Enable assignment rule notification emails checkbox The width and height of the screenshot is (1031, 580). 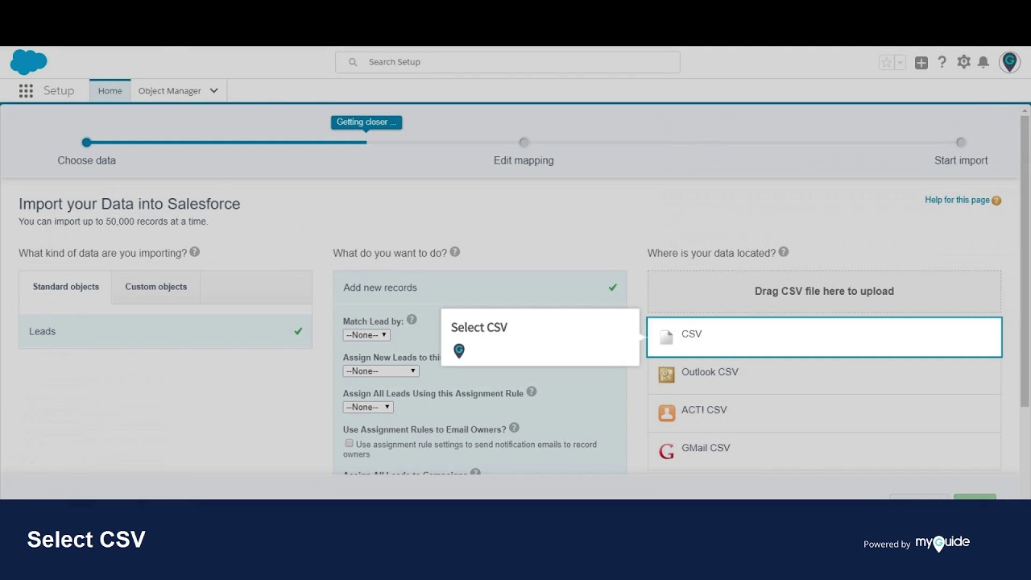point(349,443)
